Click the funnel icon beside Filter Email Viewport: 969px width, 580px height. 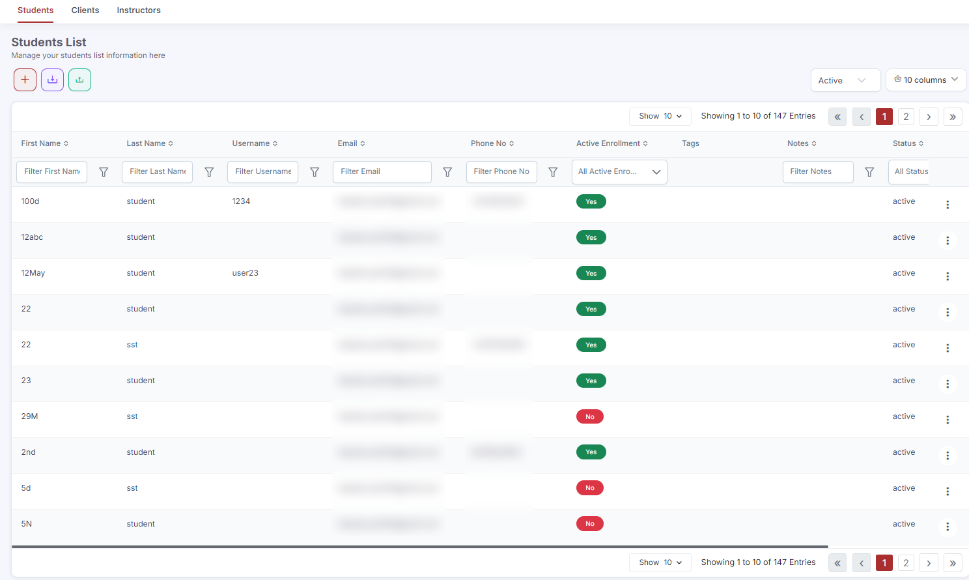tap(447, 172)
